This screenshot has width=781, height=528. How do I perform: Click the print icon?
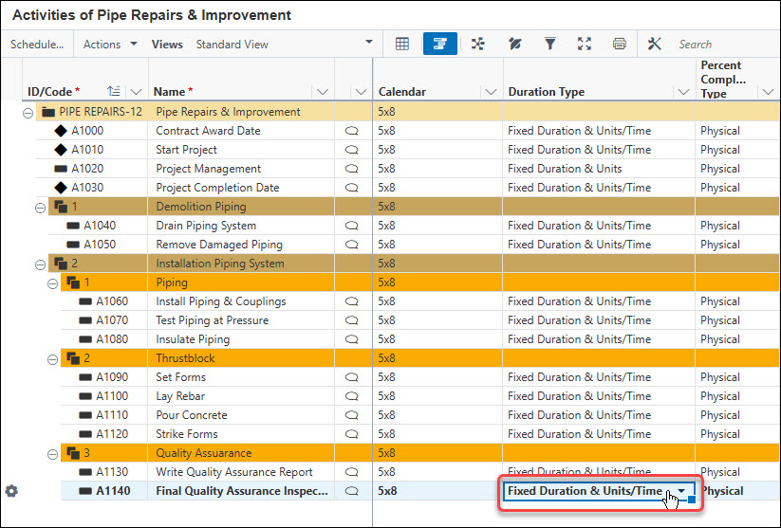click(x=619, y=44)
